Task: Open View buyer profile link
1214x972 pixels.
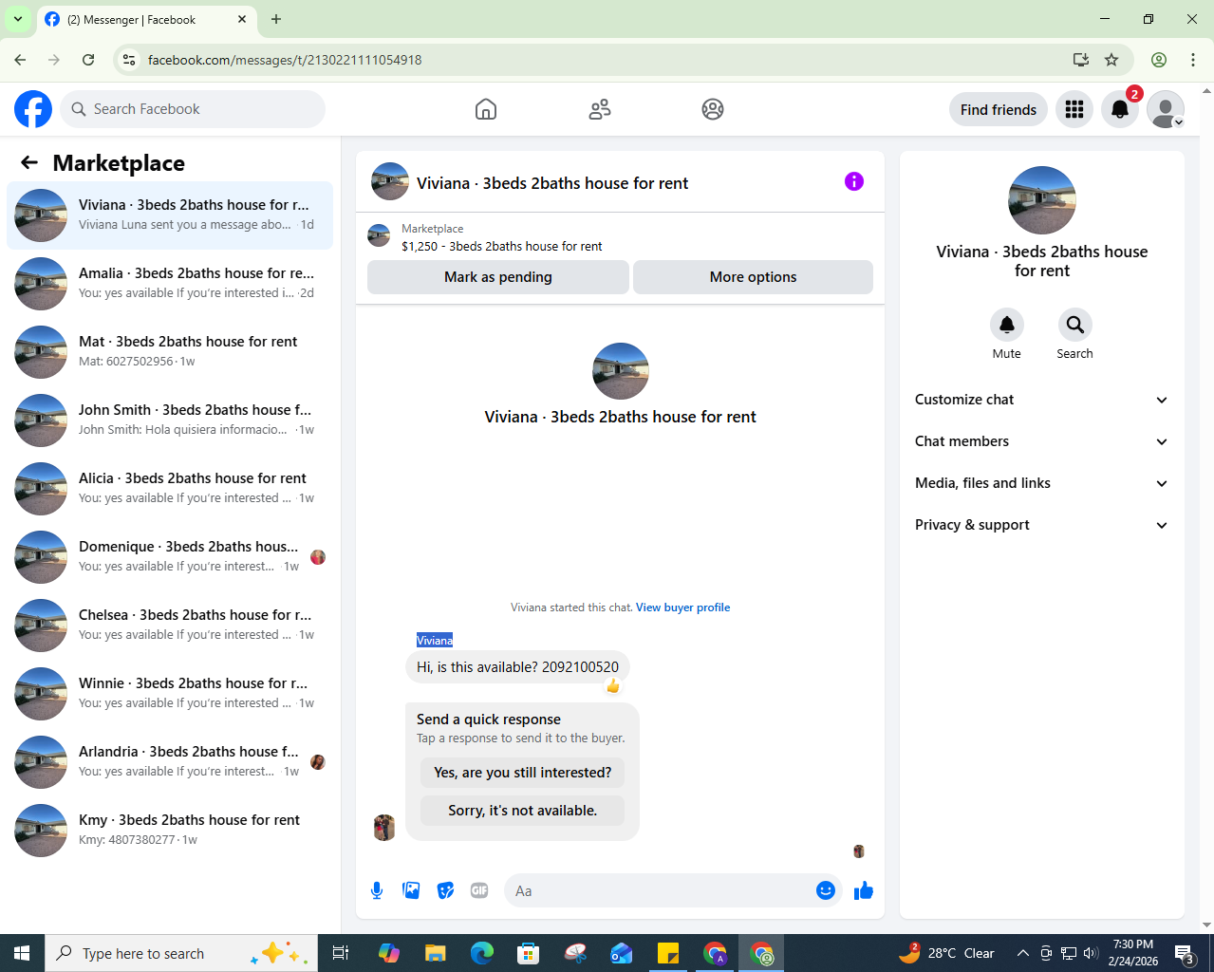Action: point(683,607)
